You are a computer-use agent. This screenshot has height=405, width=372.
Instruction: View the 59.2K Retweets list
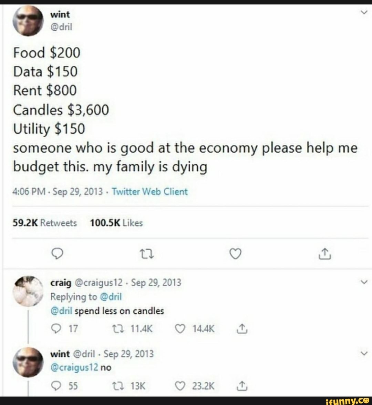tap(45, 223)
